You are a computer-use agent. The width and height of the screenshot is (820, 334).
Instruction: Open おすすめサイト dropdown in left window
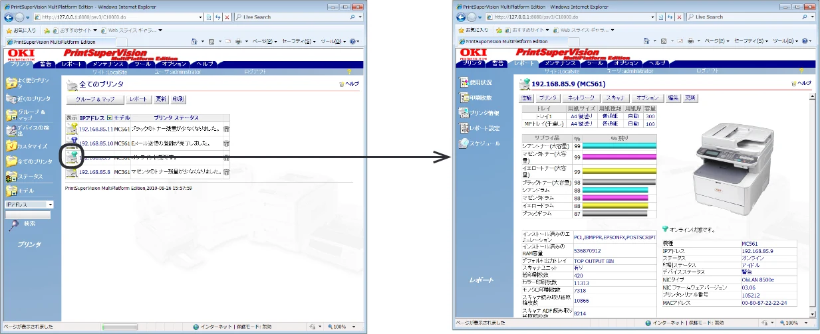click(x=94, y=30)
